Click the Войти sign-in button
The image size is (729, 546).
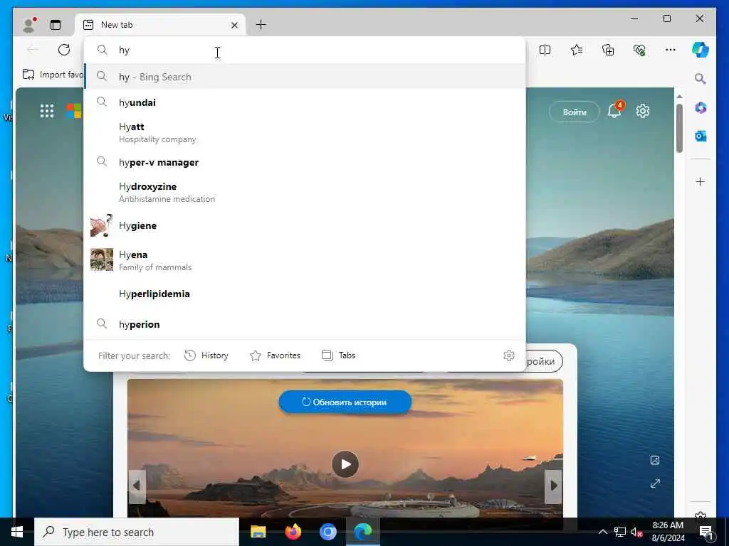click(575, 112)
